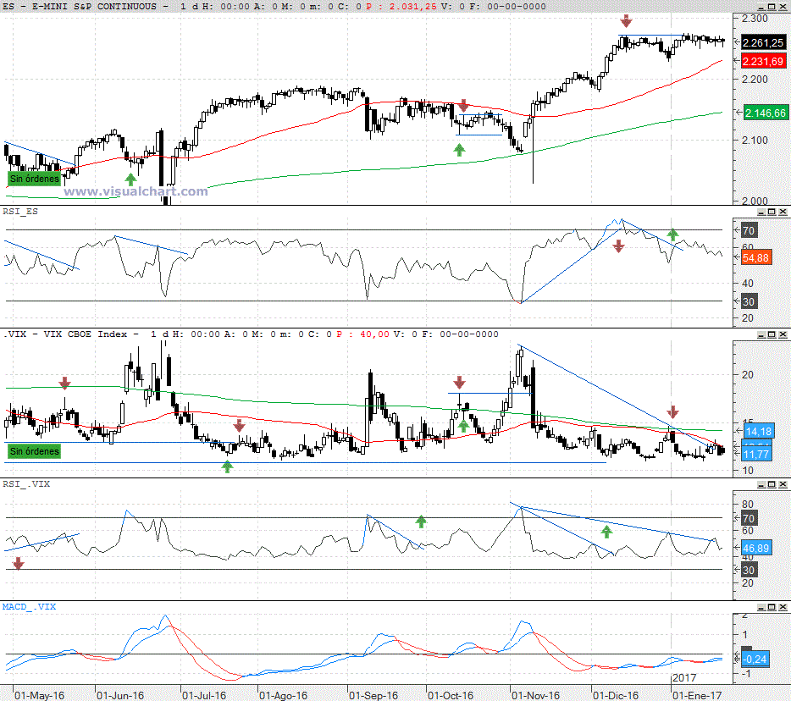Select the red down arrow in RSI_ES pane
Screen dimensions: 791x701
pyautogui.click(x=618, y=246)
